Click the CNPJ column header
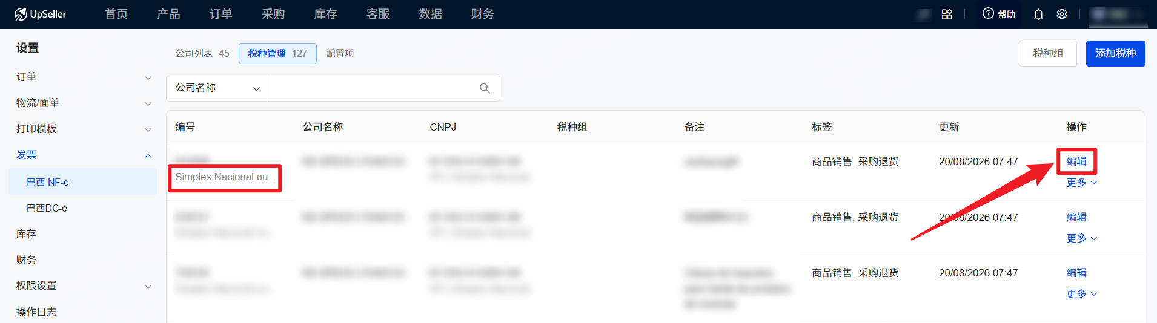 click(443, 127)
